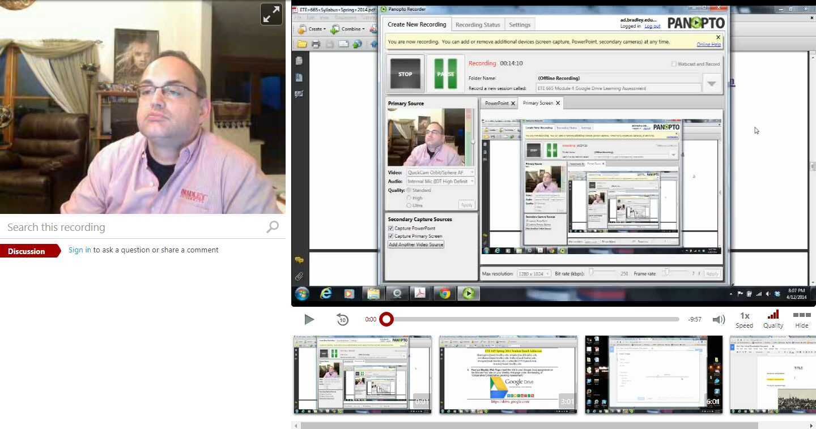Uncheck Capture PowerPoint
The image size is (816, 429).
(x=390, y=228)
